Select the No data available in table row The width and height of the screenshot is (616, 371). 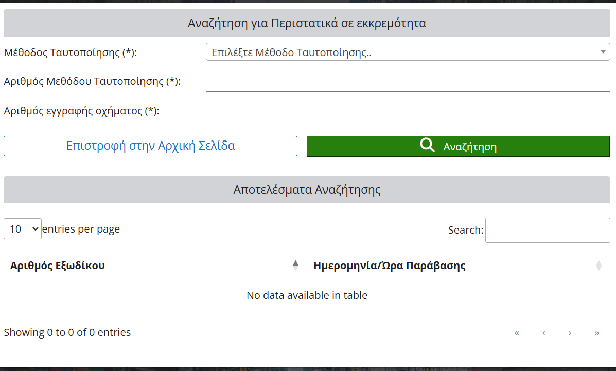click(307, 295)
